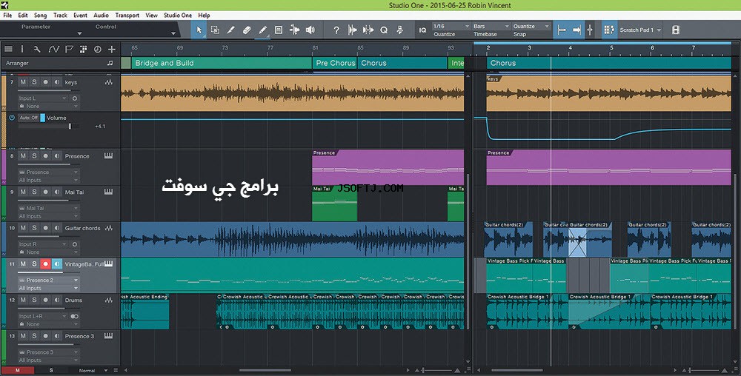
Task: Select the Pre Chorus arranger section
Action: 335,63
